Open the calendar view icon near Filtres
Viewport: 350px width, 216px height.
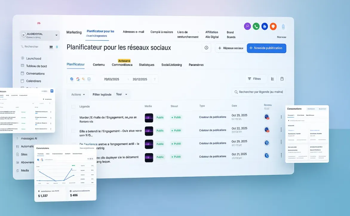282,79
